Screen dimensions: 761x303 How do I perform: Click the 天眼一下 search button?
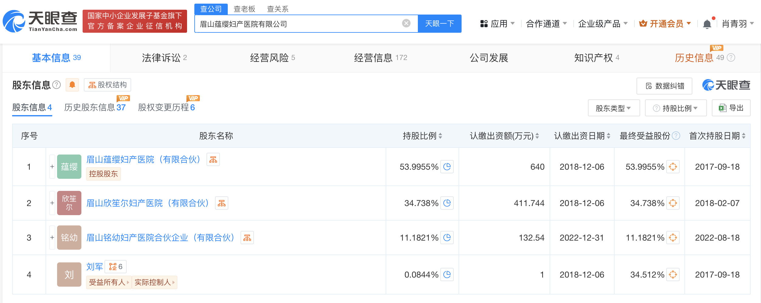pyautogui.click(x=439, y=24)
